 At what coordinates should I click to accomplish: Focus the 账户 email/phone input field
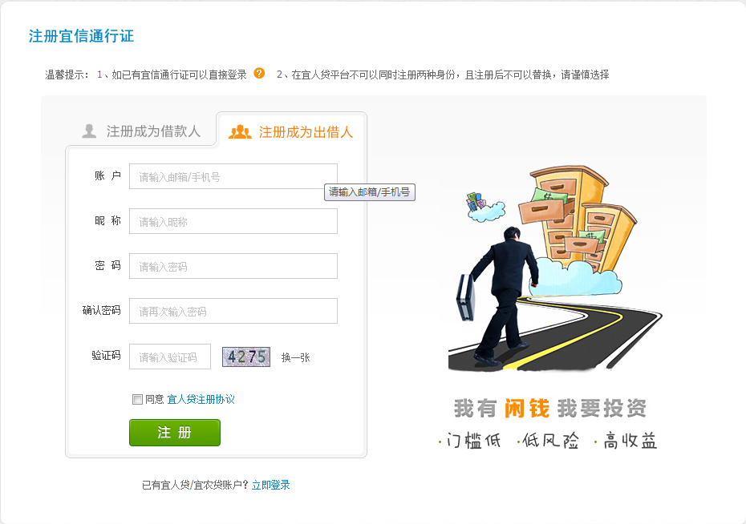tap(233, 176)
